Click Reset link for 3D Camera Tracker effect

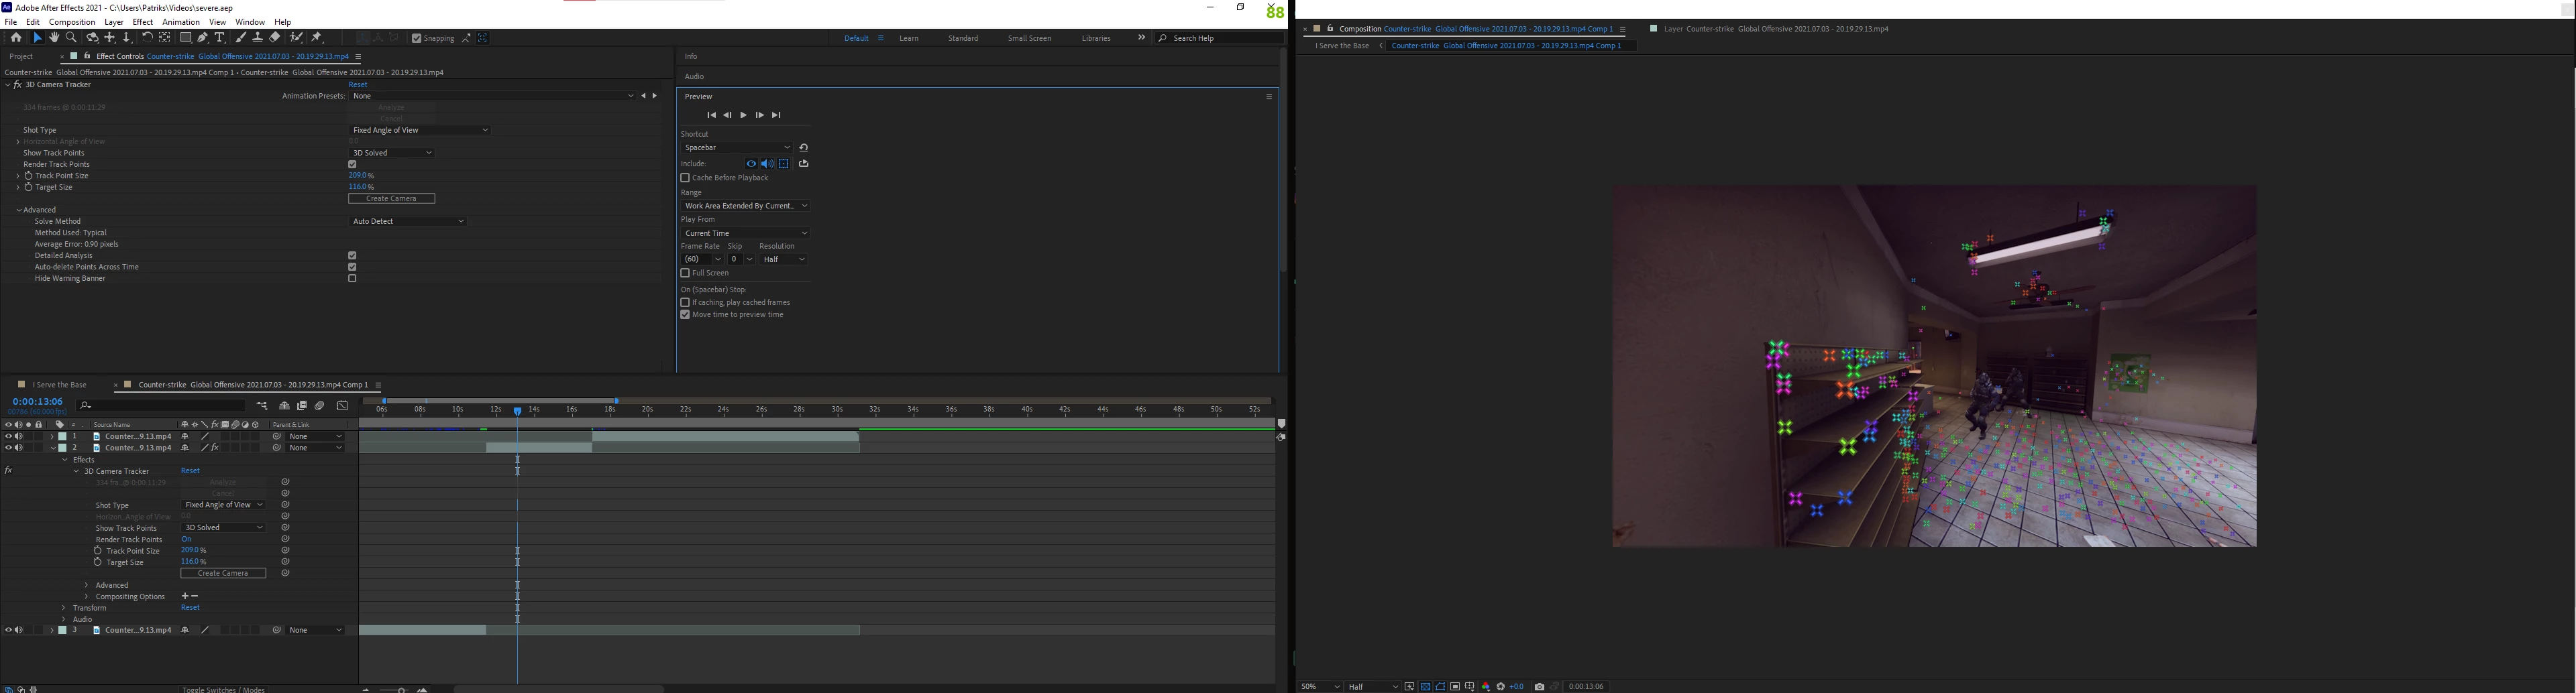(x=358, y=85)
